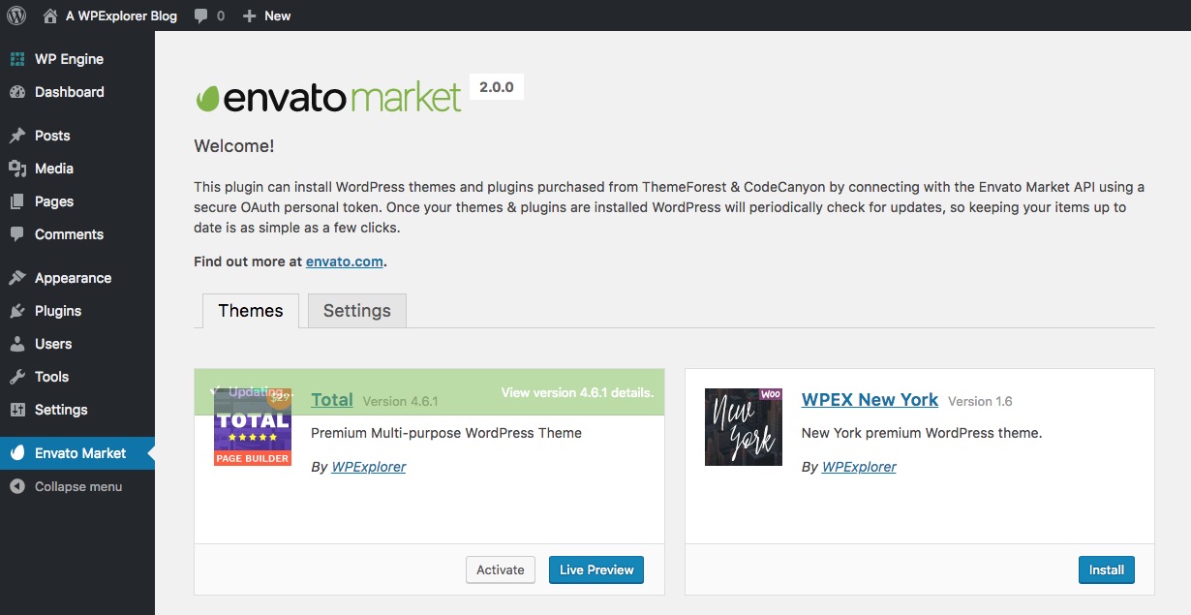Click the Envato Market logo
The height and width of the screenshot is (615, 1191).
[x=328, y=97]
